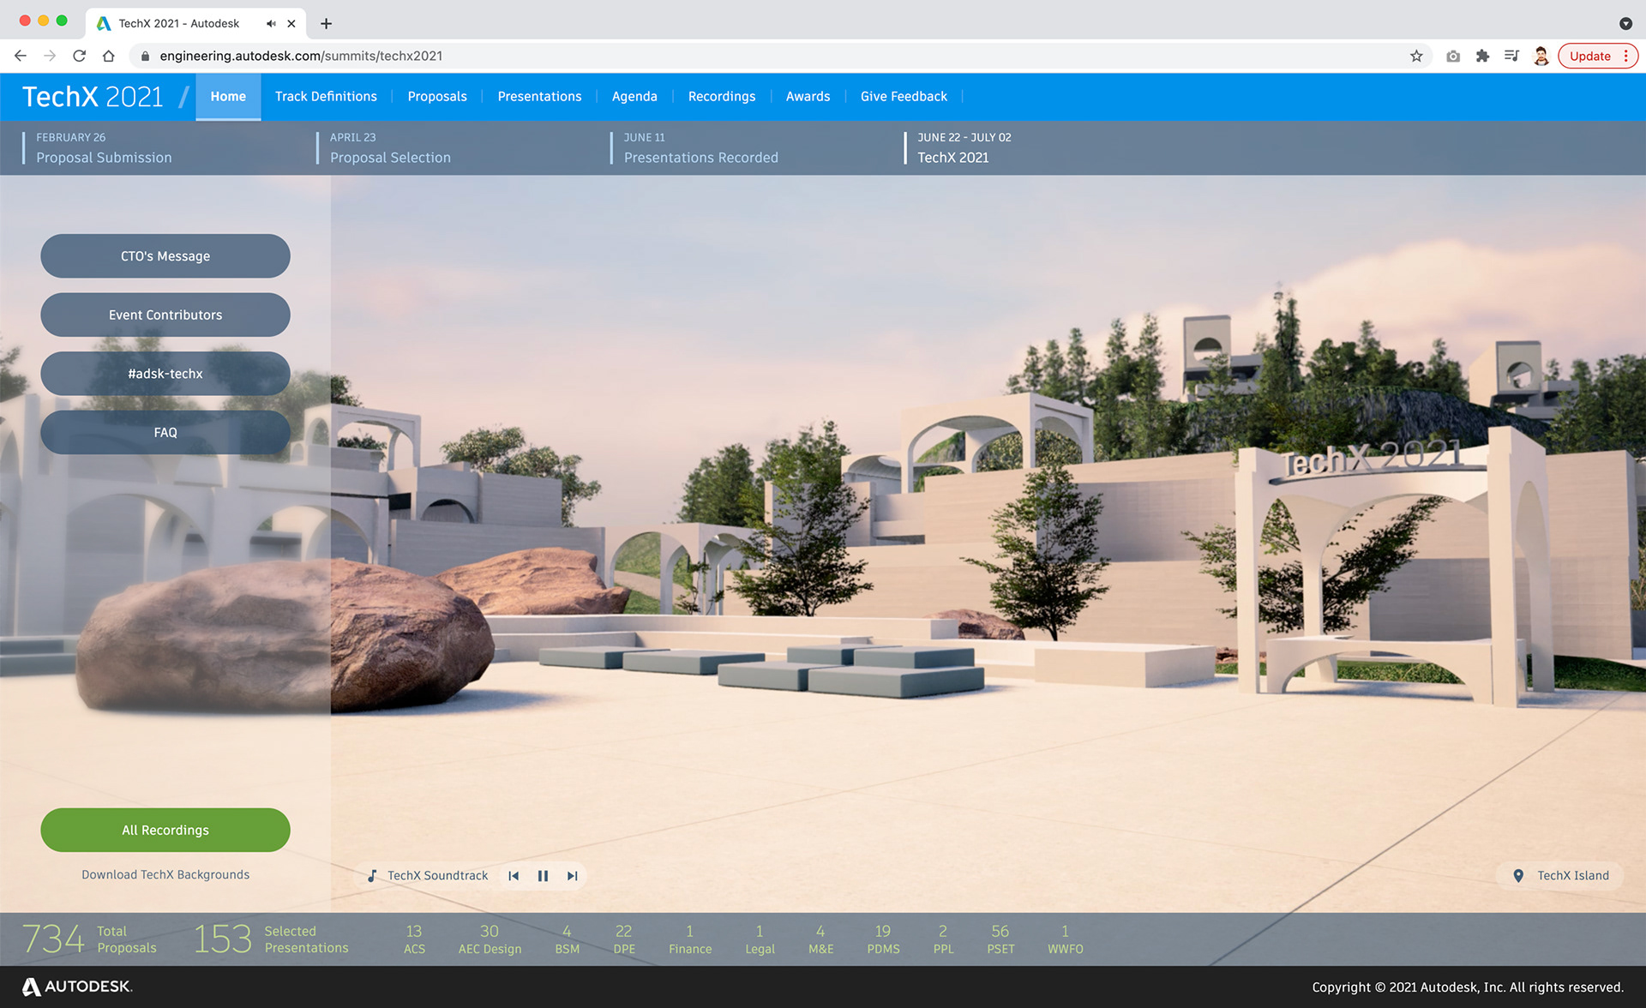Click the browser forward arrow

(50, 56)
